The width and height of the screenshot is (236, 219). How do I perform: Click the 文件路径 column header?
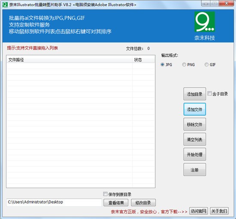(x=70, y=60)
